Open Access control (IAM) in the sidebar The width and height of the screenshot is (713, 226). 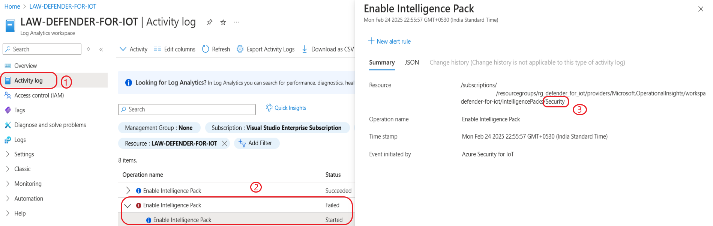[39, 95]
